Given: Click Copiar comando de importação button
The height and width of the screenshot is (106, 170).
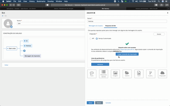Looking at the screenshot, I should coord(127,54).
